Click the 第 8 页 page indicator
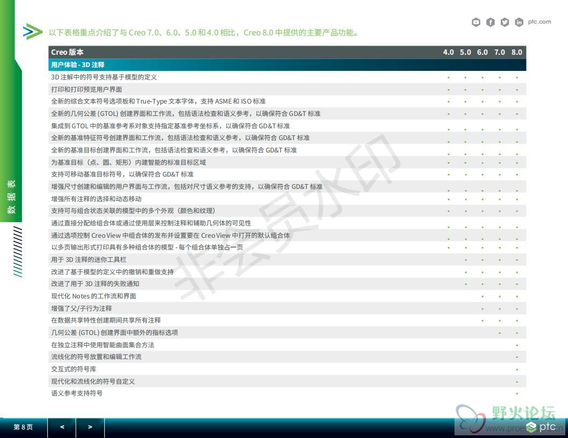Screen dimensions: 568x438 pos(23,427)
